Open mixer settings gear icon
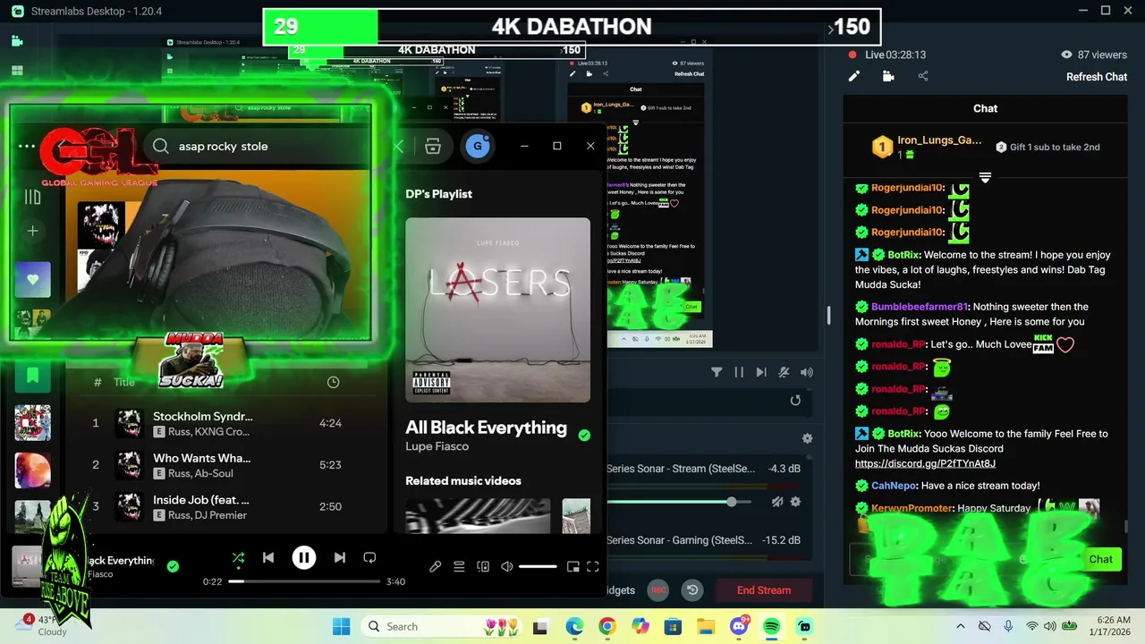The image size is (1145, 644). coord(807,438)
